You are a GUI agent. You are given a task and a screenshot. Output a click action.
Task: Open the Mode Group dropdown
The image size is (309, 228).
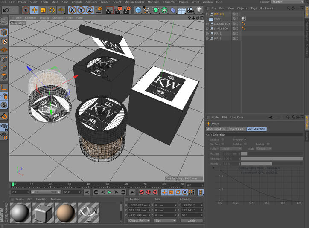point(264,149)
